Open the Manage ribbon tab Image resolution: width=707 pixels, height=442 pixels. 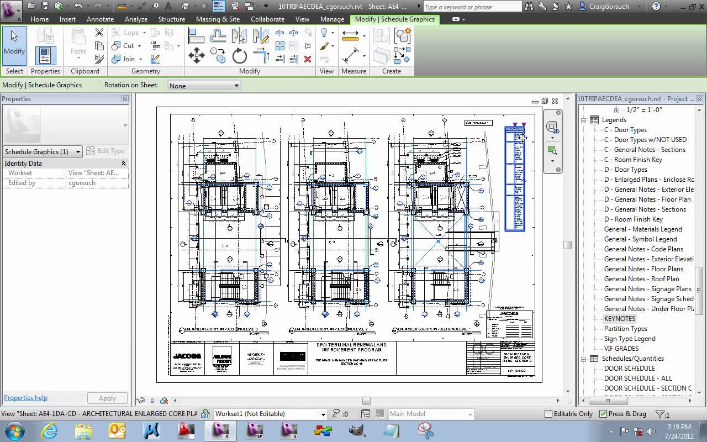[x=331, y=18]
